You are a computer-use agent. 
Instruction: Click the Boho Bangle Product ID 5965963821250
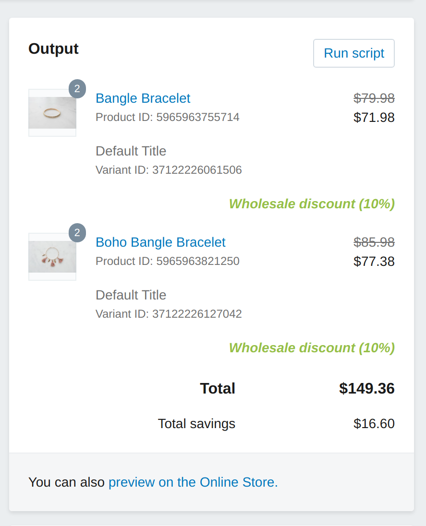click(168, 261)
